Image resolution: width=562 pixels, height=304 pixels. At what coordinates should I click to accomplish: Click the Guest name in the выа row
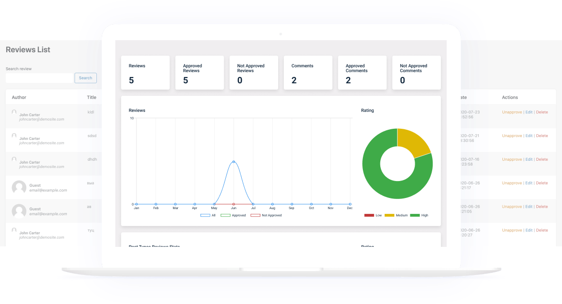[x=35, y=185]
